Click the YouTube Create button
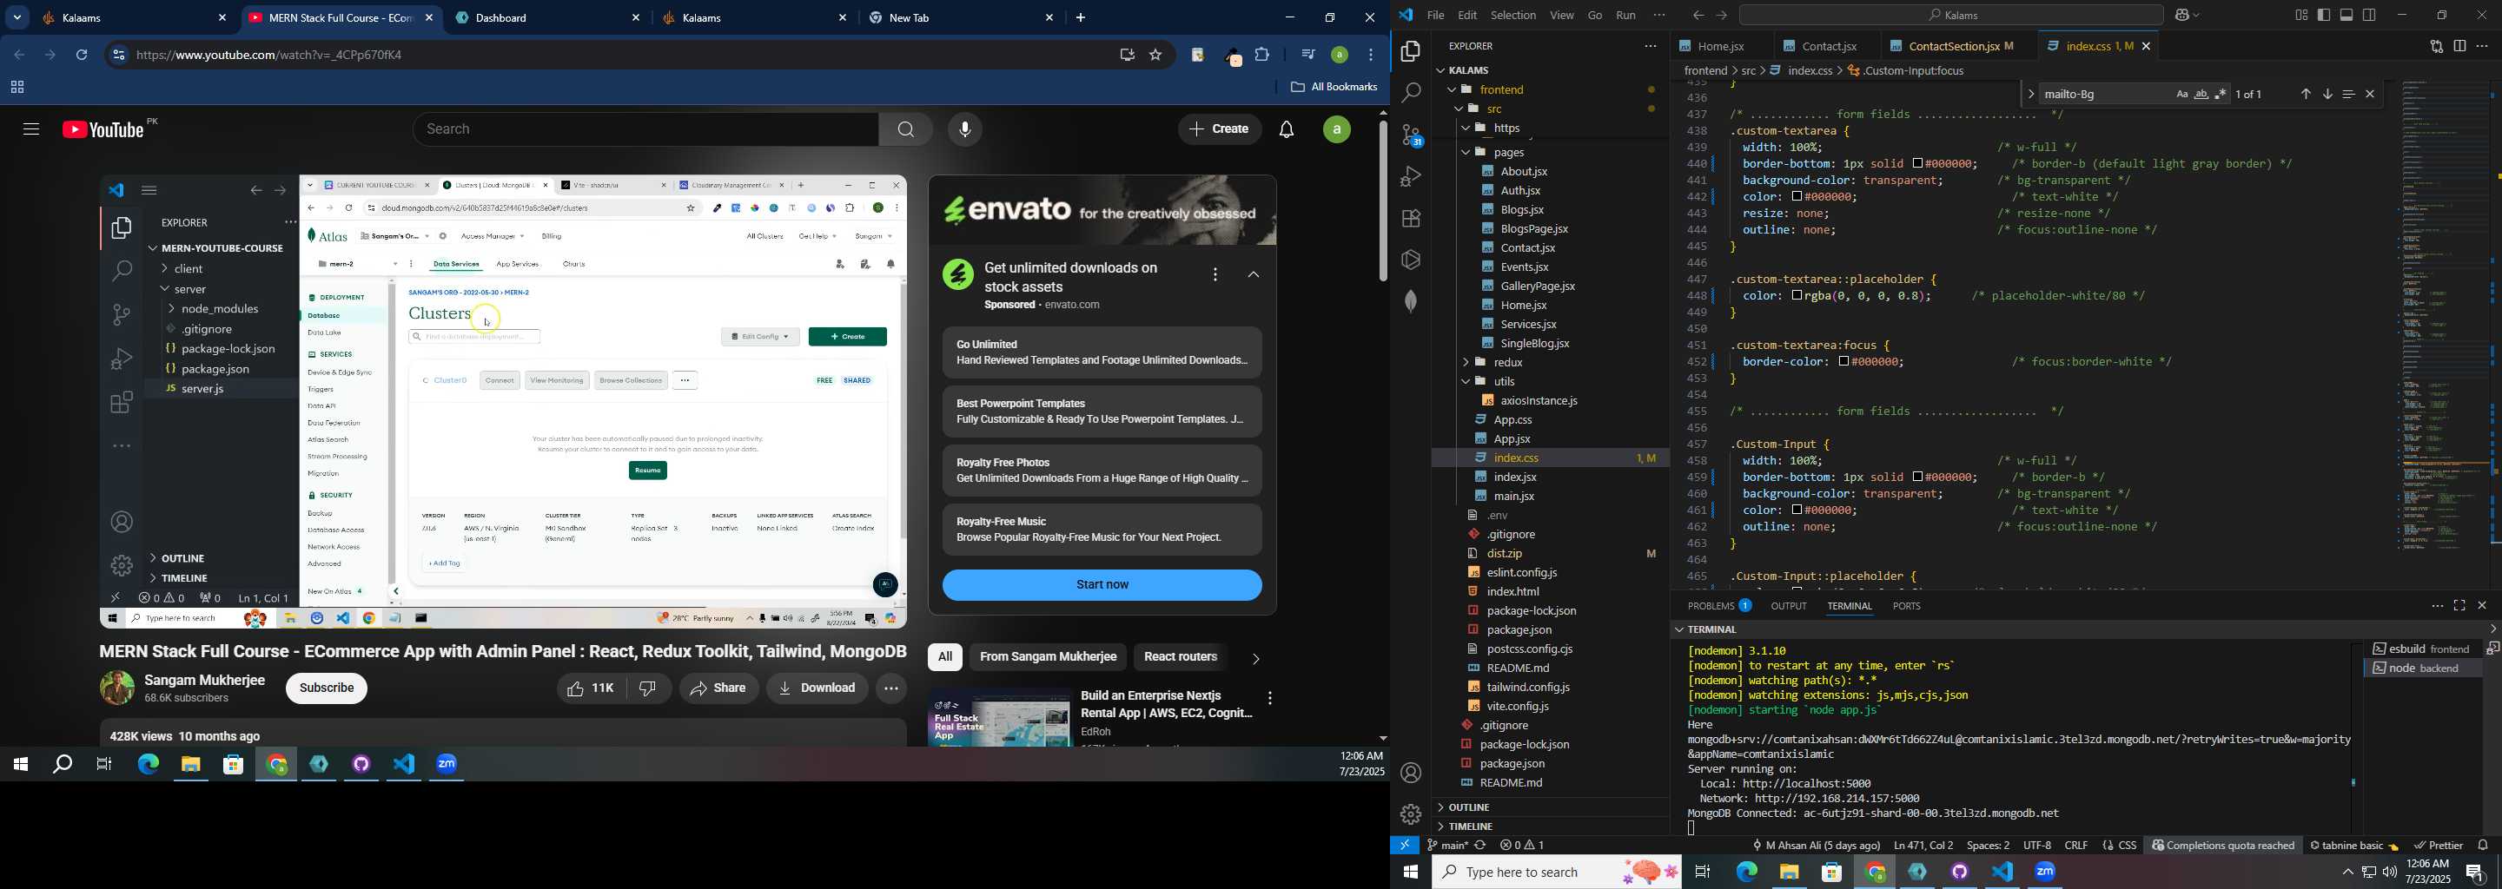Viewport: 2502px width, 889px height. [1219, 130]
